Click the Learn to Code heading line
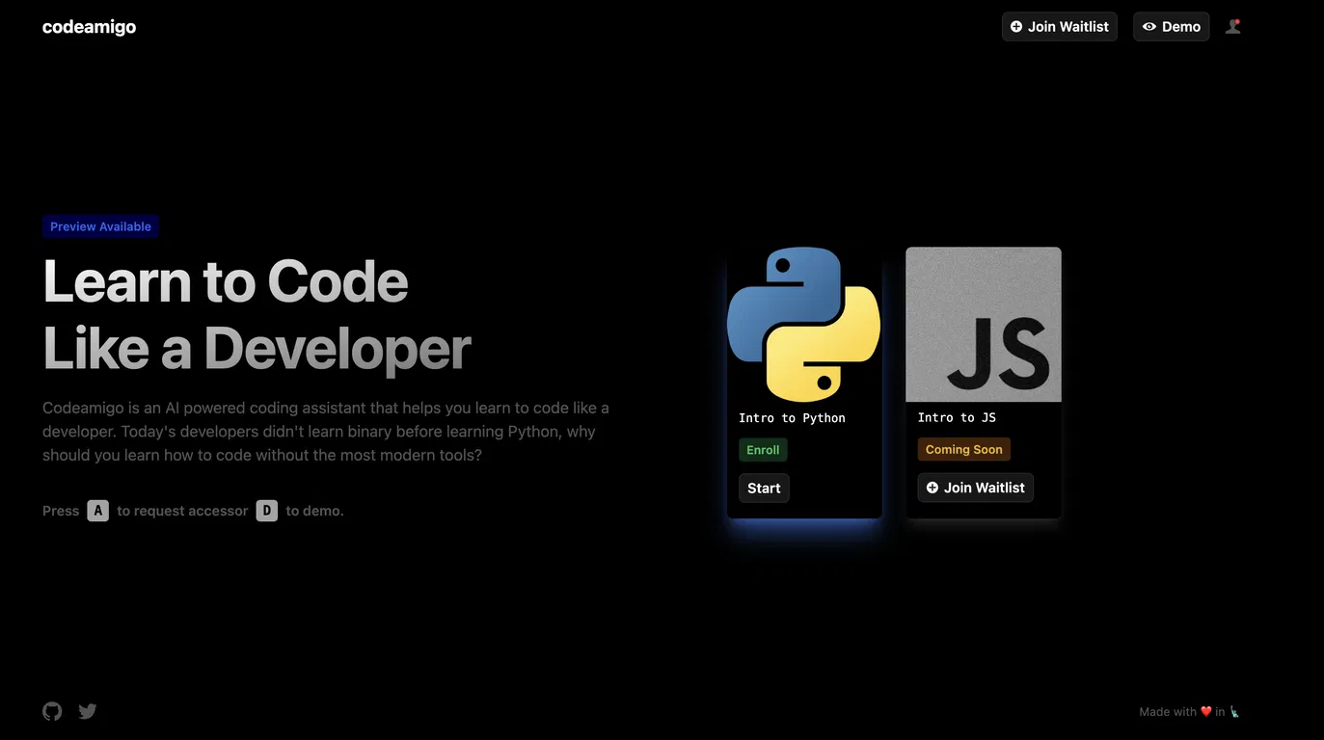 (226, 281)
